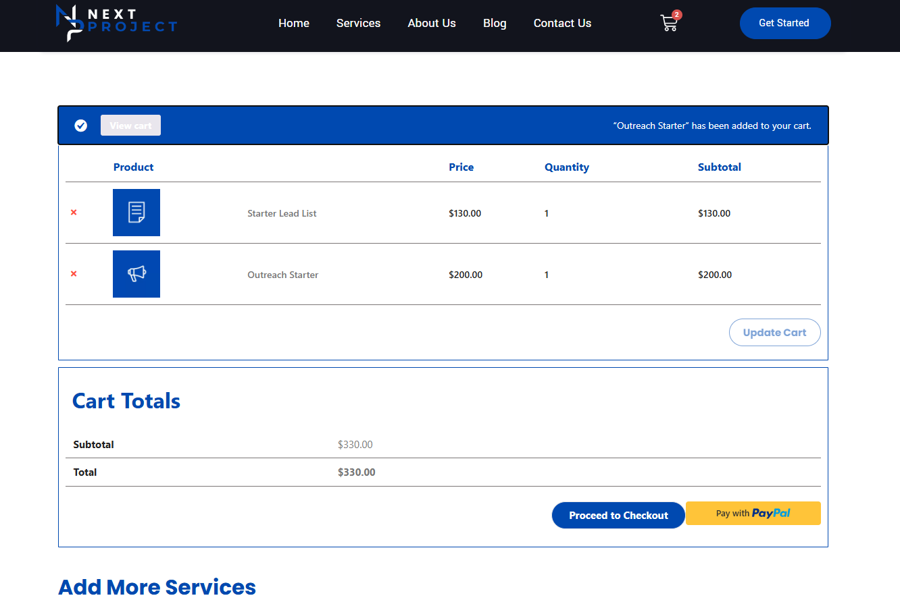Viewport: 900px width, 602px height.
Task: Open the Blog menu link
Action: click(495, 23)
